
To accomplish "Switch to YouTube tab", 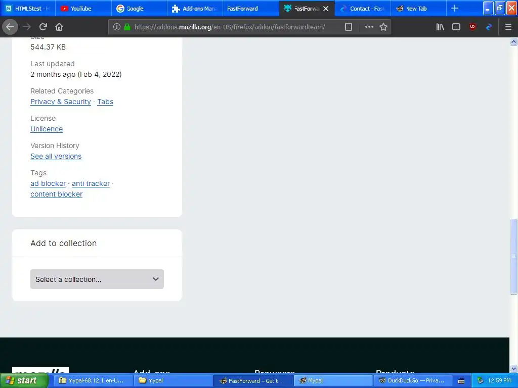I will (x=83, y=8).
